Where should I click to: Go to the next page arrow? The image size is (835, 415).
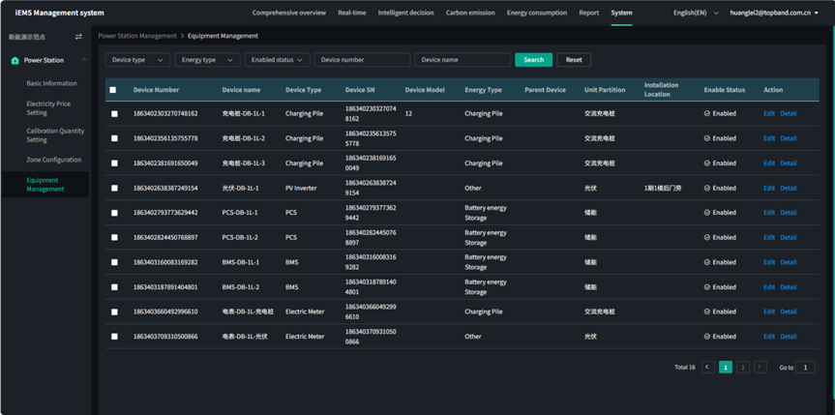click(x=760, y=368)
